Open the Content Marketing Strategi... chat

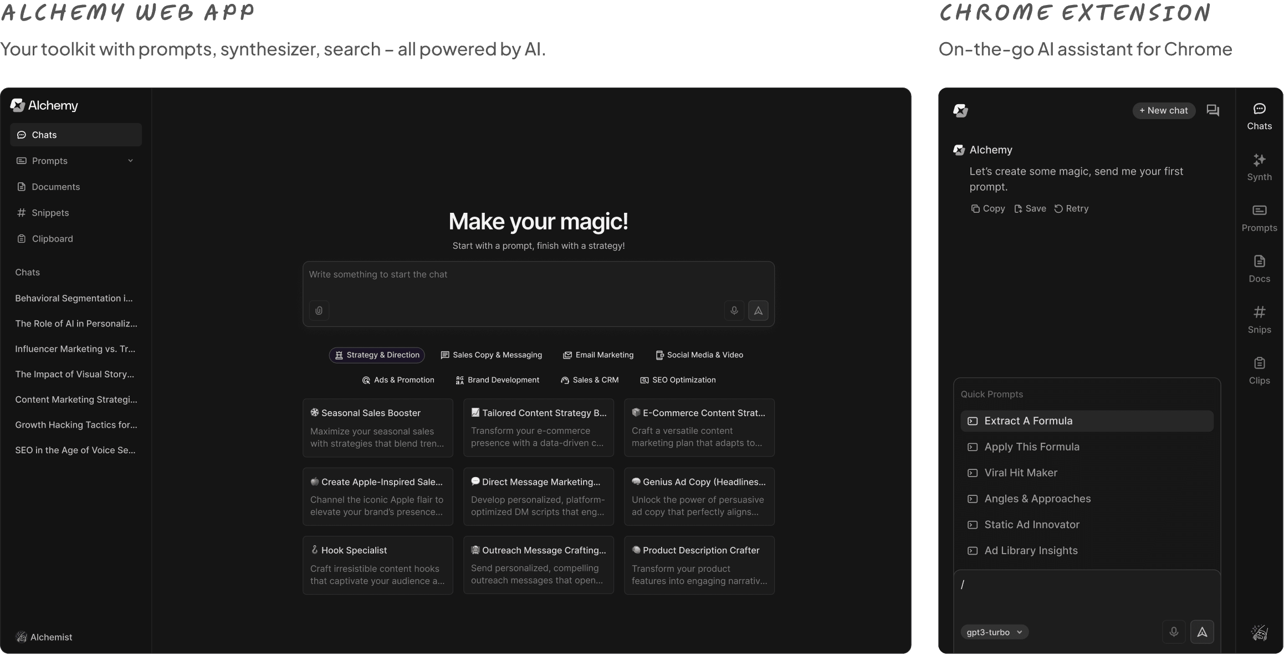(76, 400)
